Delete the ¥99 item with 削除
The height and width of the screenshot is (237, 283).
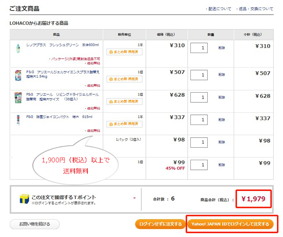click(x=222, y=165)
